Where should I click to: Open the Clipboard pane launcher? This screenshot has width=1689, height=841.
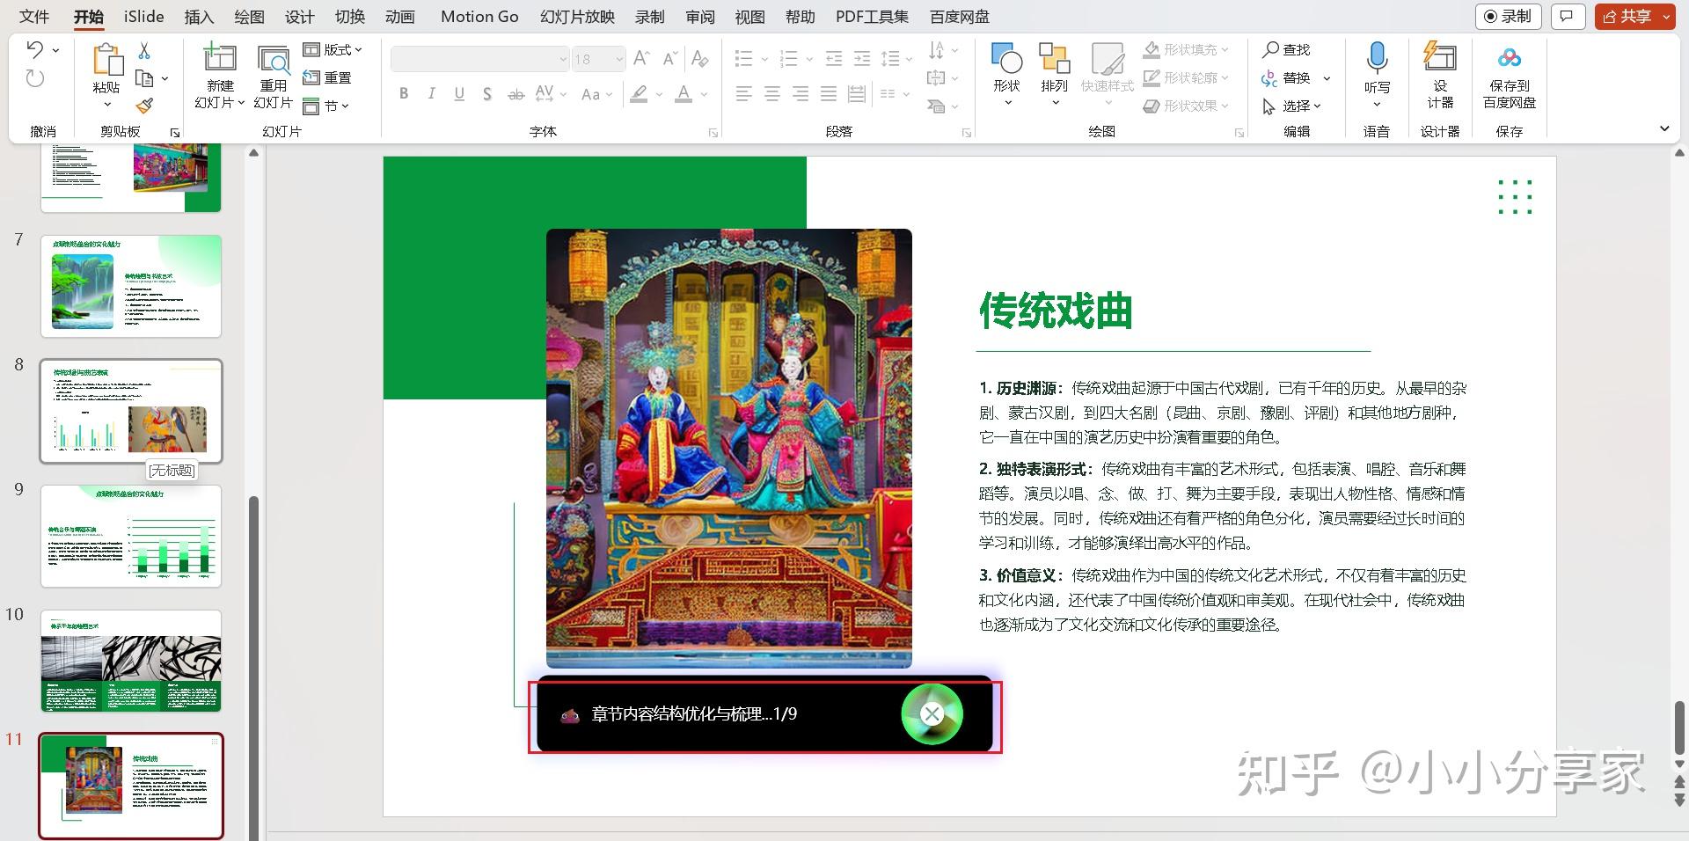point(174,133)
